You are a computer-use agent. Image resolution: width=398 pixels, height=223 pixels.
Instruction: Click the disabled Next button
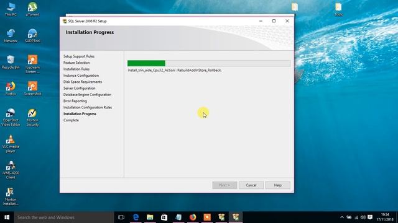pos(224,185)
